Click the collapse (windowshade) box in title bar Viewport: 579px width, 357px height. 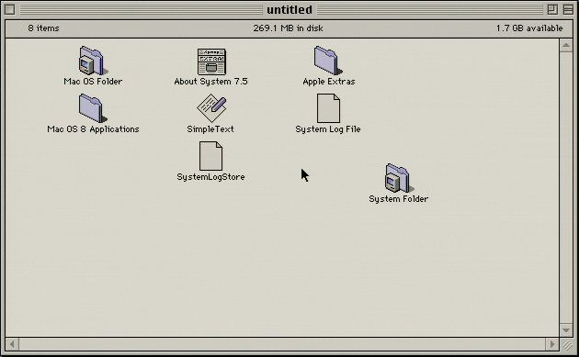[x=568, y=9]
